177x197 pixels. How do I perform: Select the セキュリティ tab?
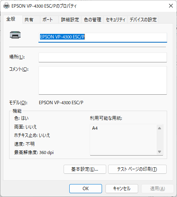click(x=115, y=20)
